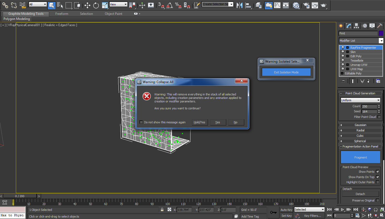
Task: Click the object color swatch beside Frnt
Action: point(381,33)
